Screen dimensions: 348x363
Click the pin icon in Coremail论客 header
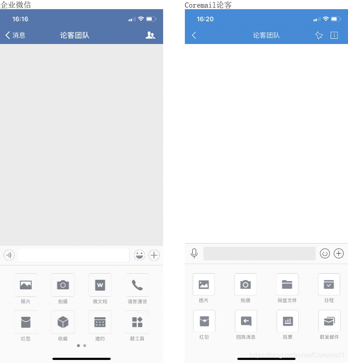click(x=319, y=35)
